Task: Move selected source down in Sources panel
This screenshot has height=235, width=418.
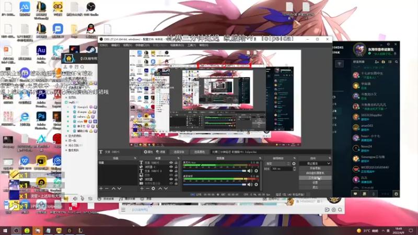Action: tap(166, 189)
